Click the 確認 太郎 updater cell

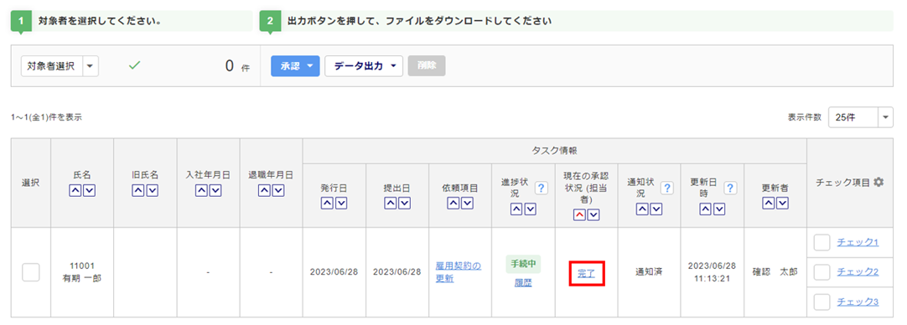[x=775, y=271]
